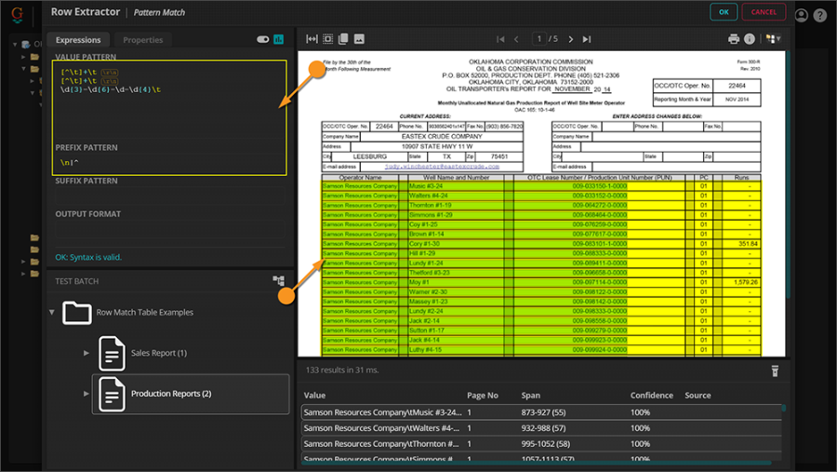
Task: Go to the next page in viewer
Action: [x=569, y=39]
